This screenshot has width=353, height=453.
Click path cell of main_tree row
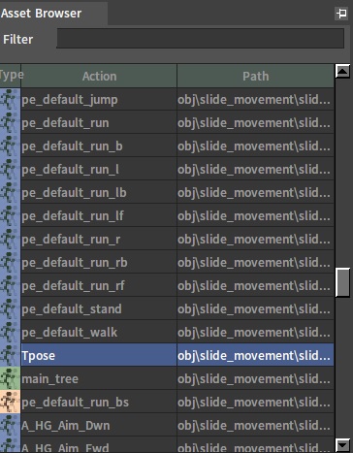click(x=255, y=378)
